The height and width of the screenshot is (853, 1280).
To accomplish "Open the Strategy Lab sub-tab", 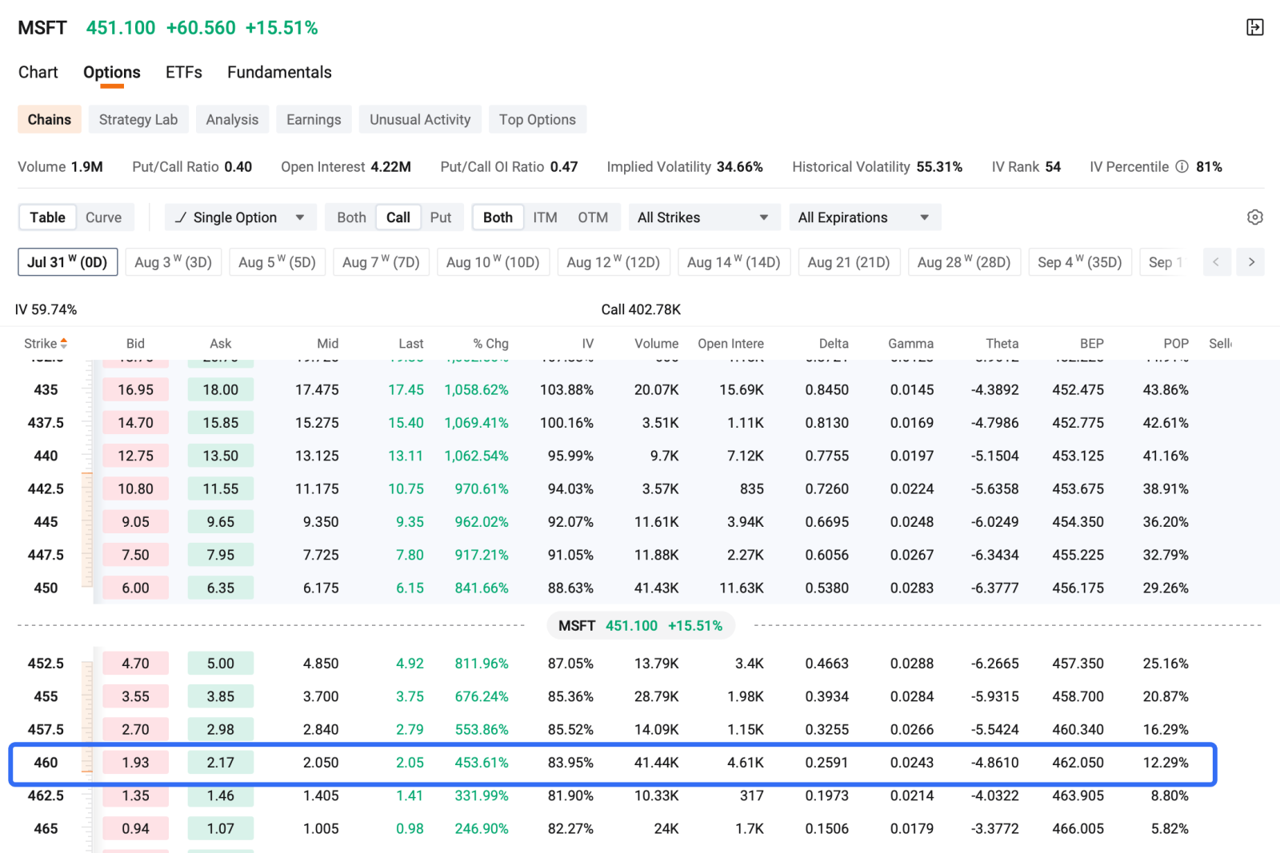I will [138, 120].
